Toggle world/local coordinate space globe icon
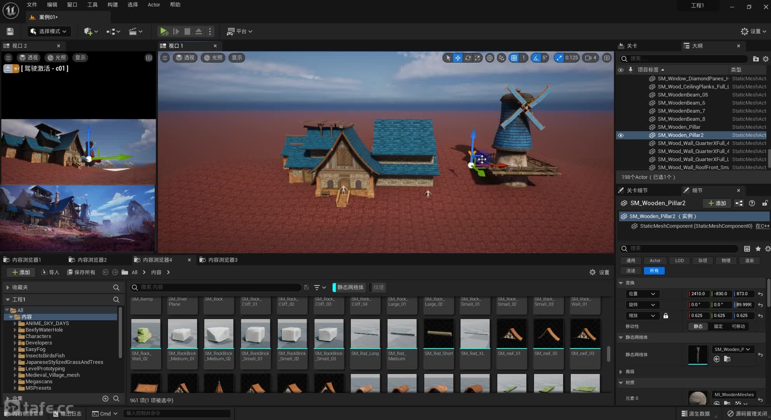 pyautogui.click(x=490, y=58)
